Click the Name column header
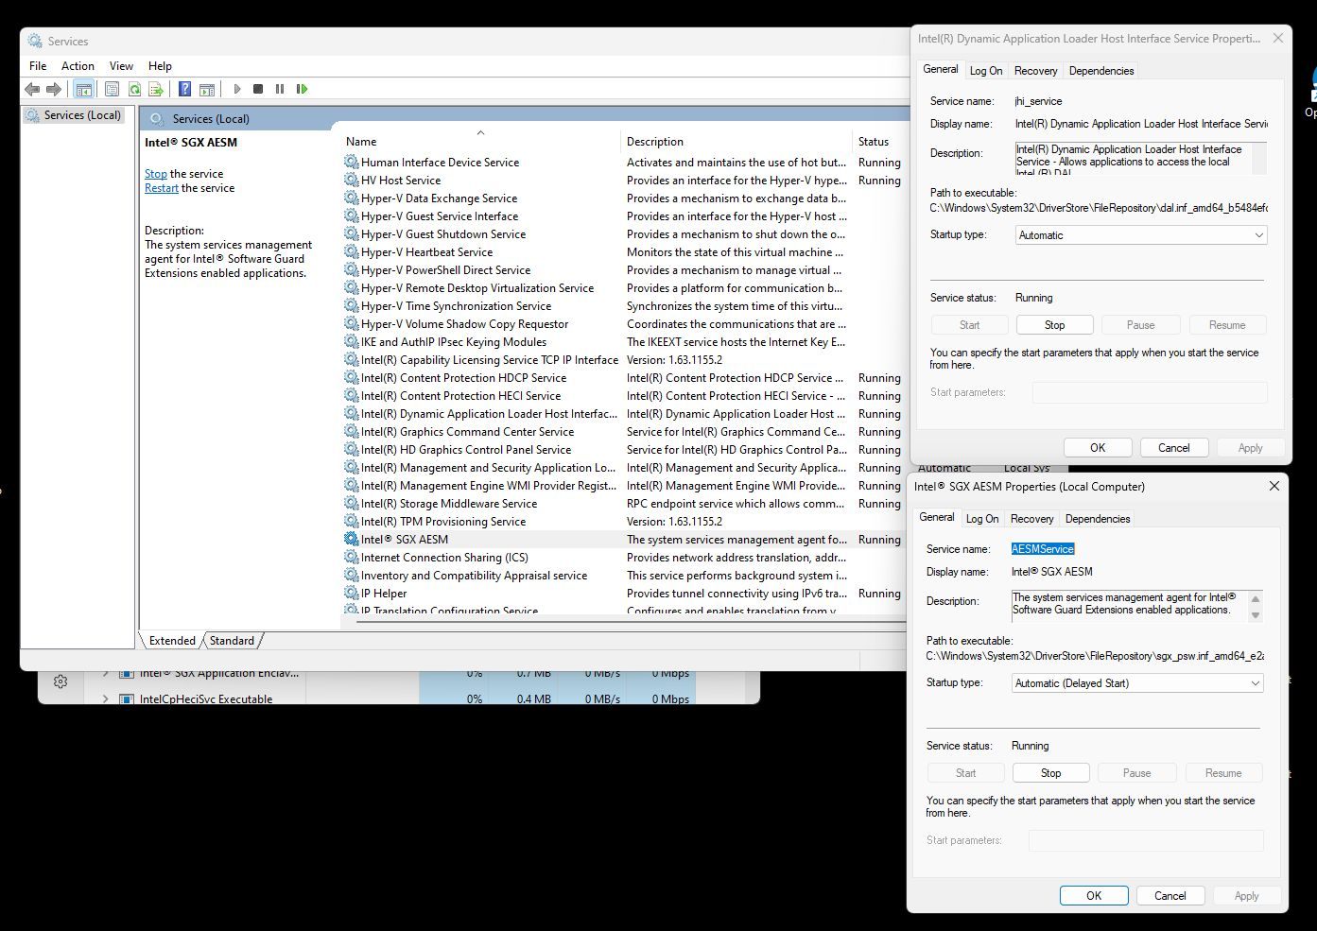This screenshot has height=931, width=1317. [361, 142]
